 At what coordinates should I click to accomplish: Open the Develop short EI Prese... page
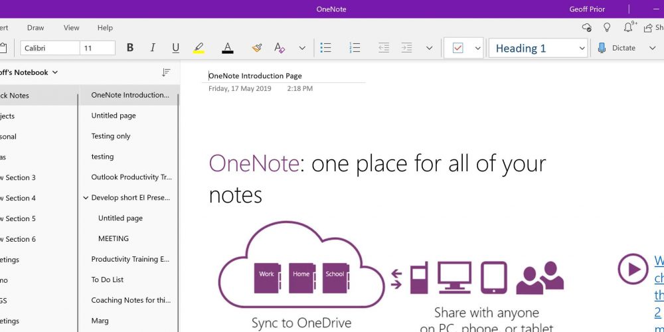click(130, 197)
